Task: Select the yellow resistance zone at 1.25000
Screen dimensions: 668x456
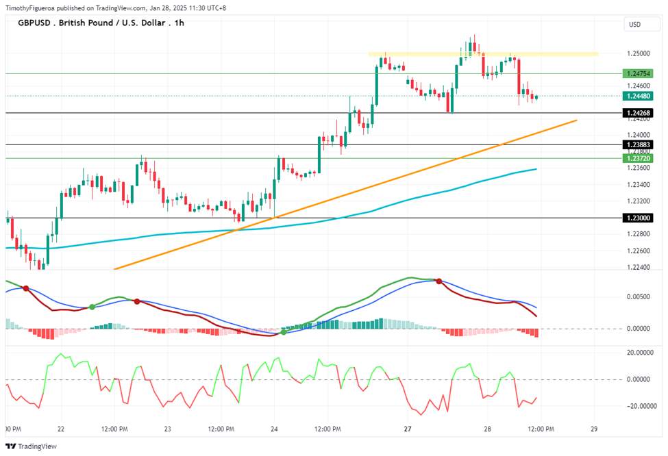Action: click(x=483, y=54)
